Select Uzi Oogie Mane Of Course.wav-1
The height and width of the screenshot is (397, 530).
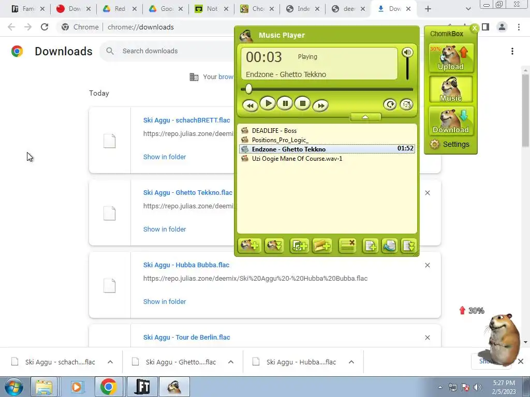point(327,158)
